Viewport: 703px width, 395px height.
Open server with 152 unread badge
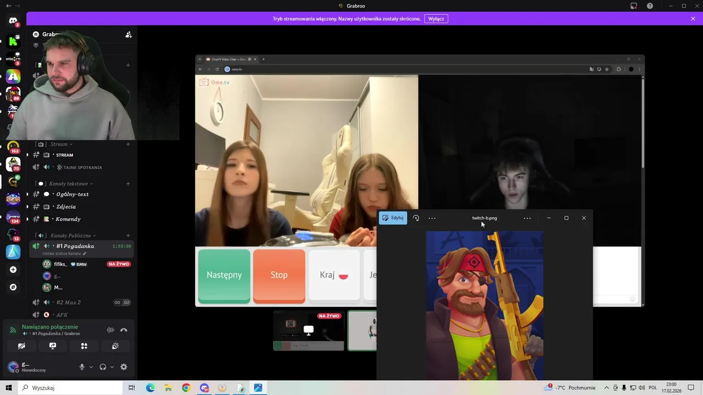pyautogui.click(x=13, y=148)
